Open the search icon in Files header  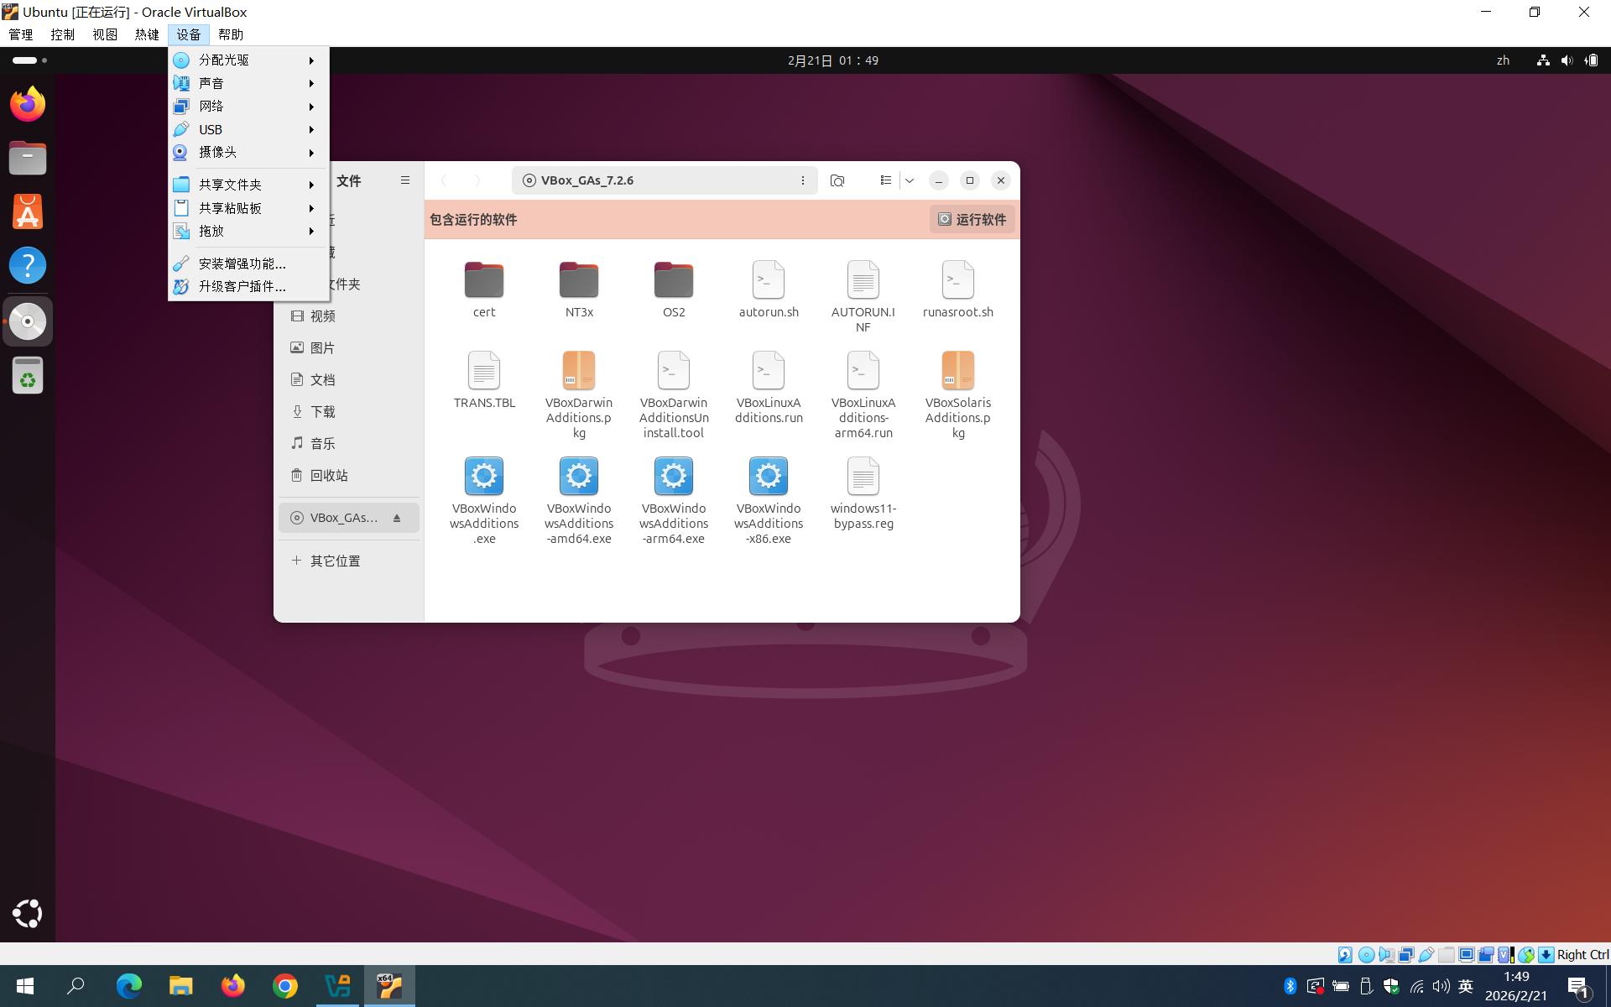(837, 180)
